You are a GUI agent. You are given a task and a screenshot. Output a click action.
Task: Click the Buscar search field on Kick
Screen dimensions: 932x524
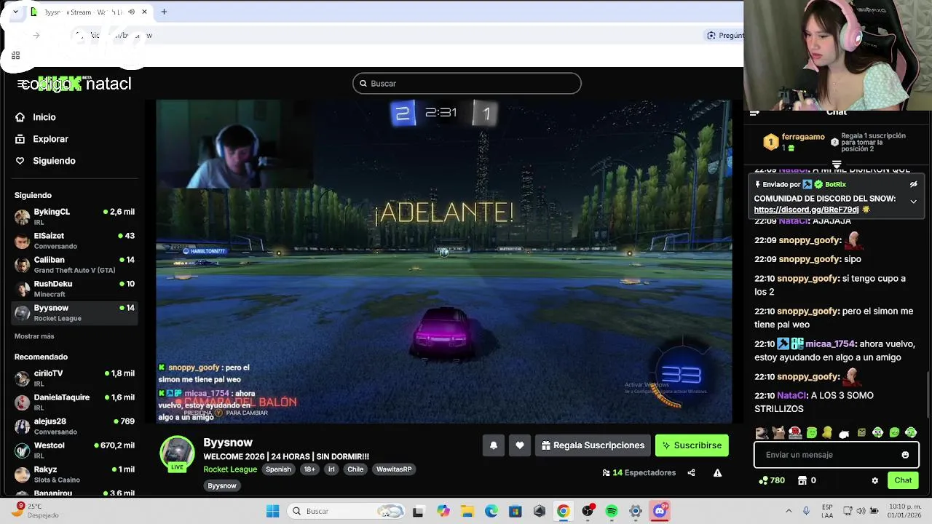tap(467, 84)
